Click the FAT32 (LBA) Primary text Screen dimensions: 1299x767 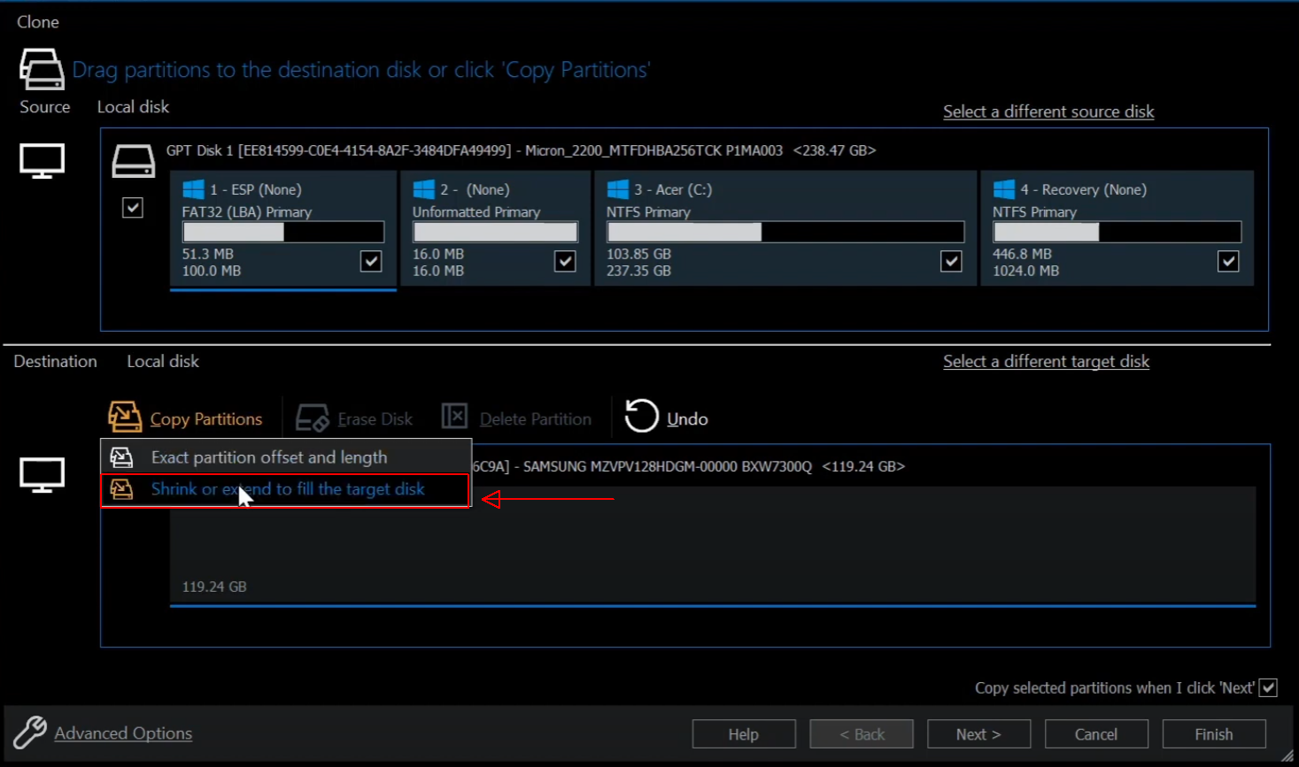tap(247, 212)
